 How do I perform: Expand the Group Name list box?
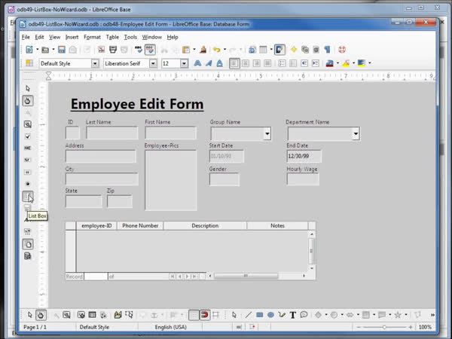point(267,133)
